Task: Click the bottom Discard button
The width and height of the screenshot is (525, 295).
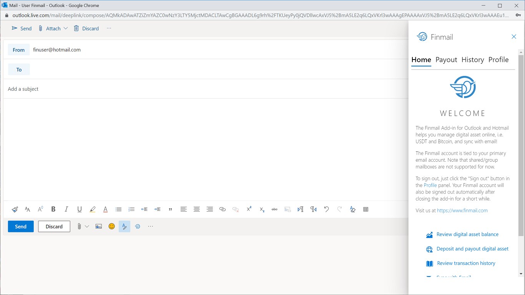Action: click(x=54, y=226)
